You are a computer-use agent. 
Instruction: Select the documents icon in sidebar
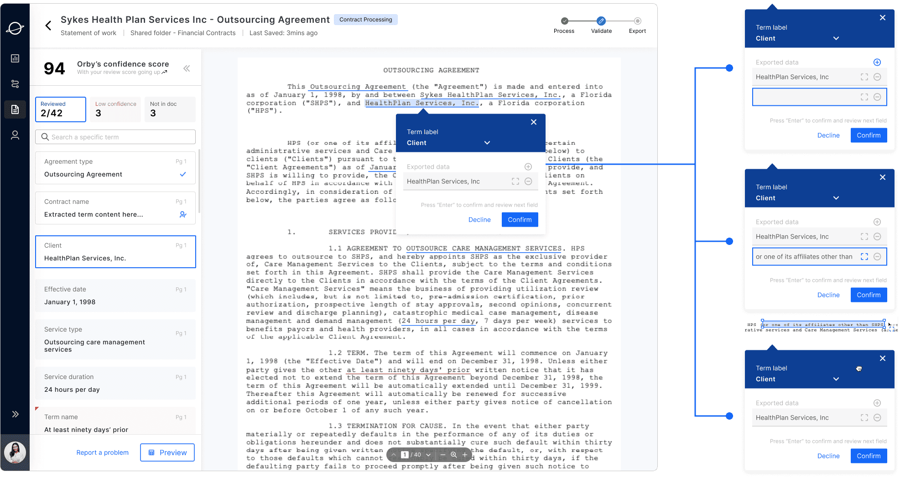[x=15, y=109]
